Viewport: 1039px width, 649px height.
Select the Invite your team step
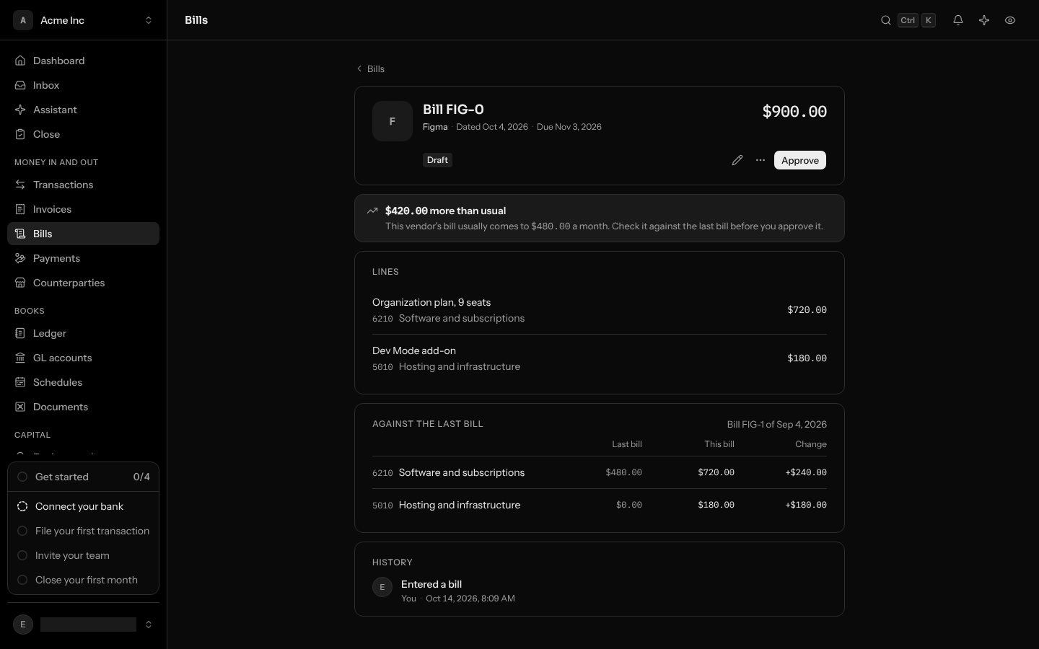(83, 555)
